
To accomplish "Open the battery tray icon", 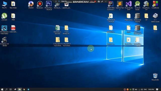I will tap(136, 89).
